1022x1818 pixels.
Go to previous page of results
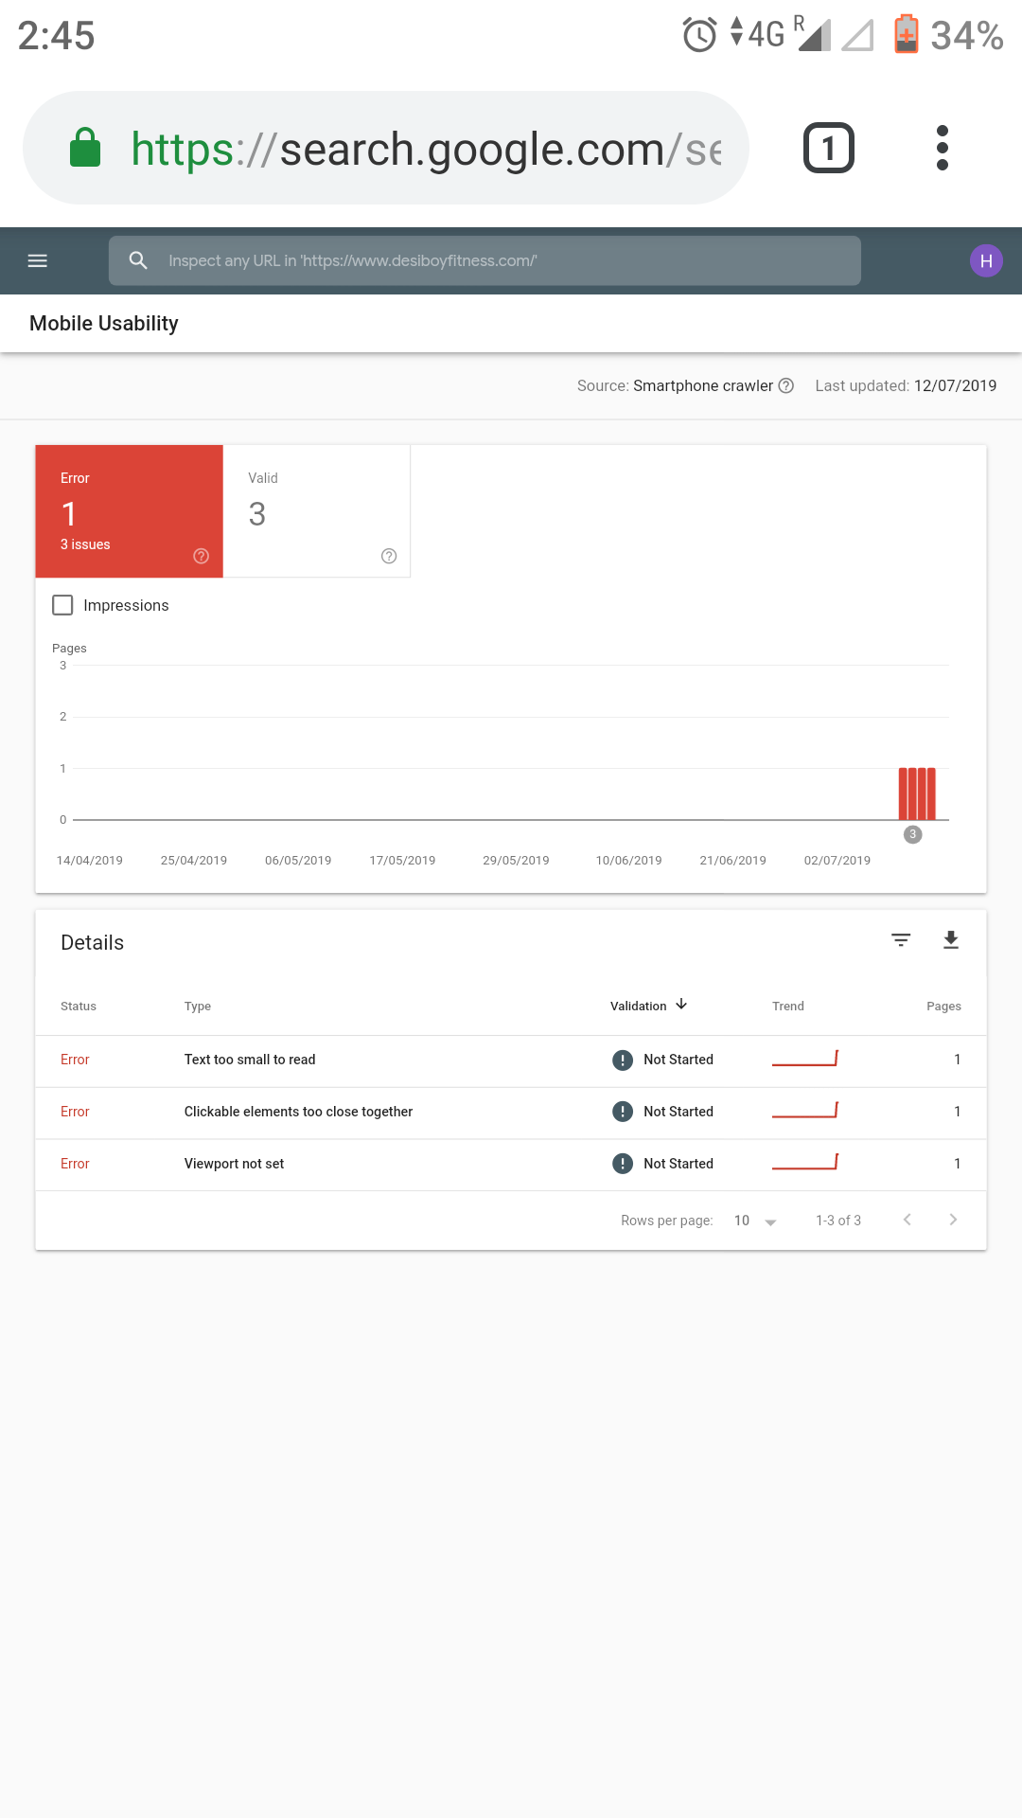[x=907, y=1220]
